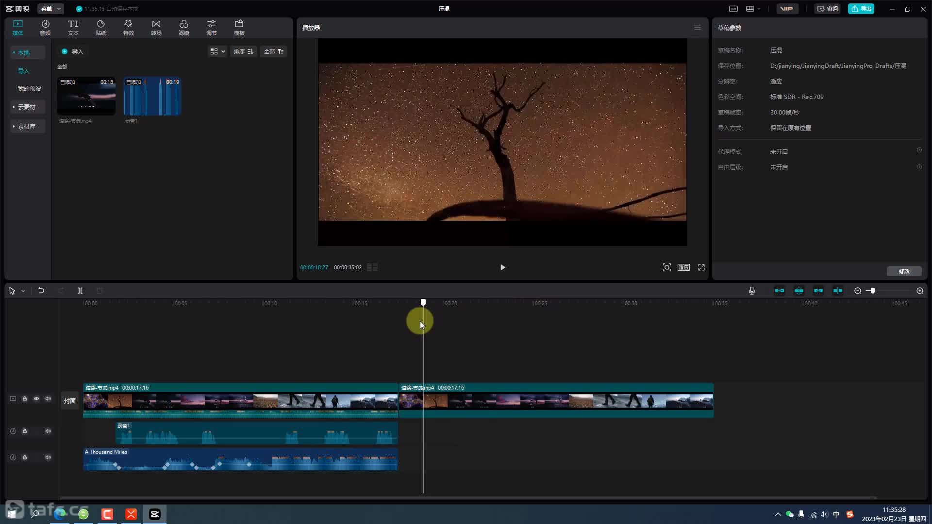
Task: Open the VIP membership icon
Action: (x=787, y=9)
